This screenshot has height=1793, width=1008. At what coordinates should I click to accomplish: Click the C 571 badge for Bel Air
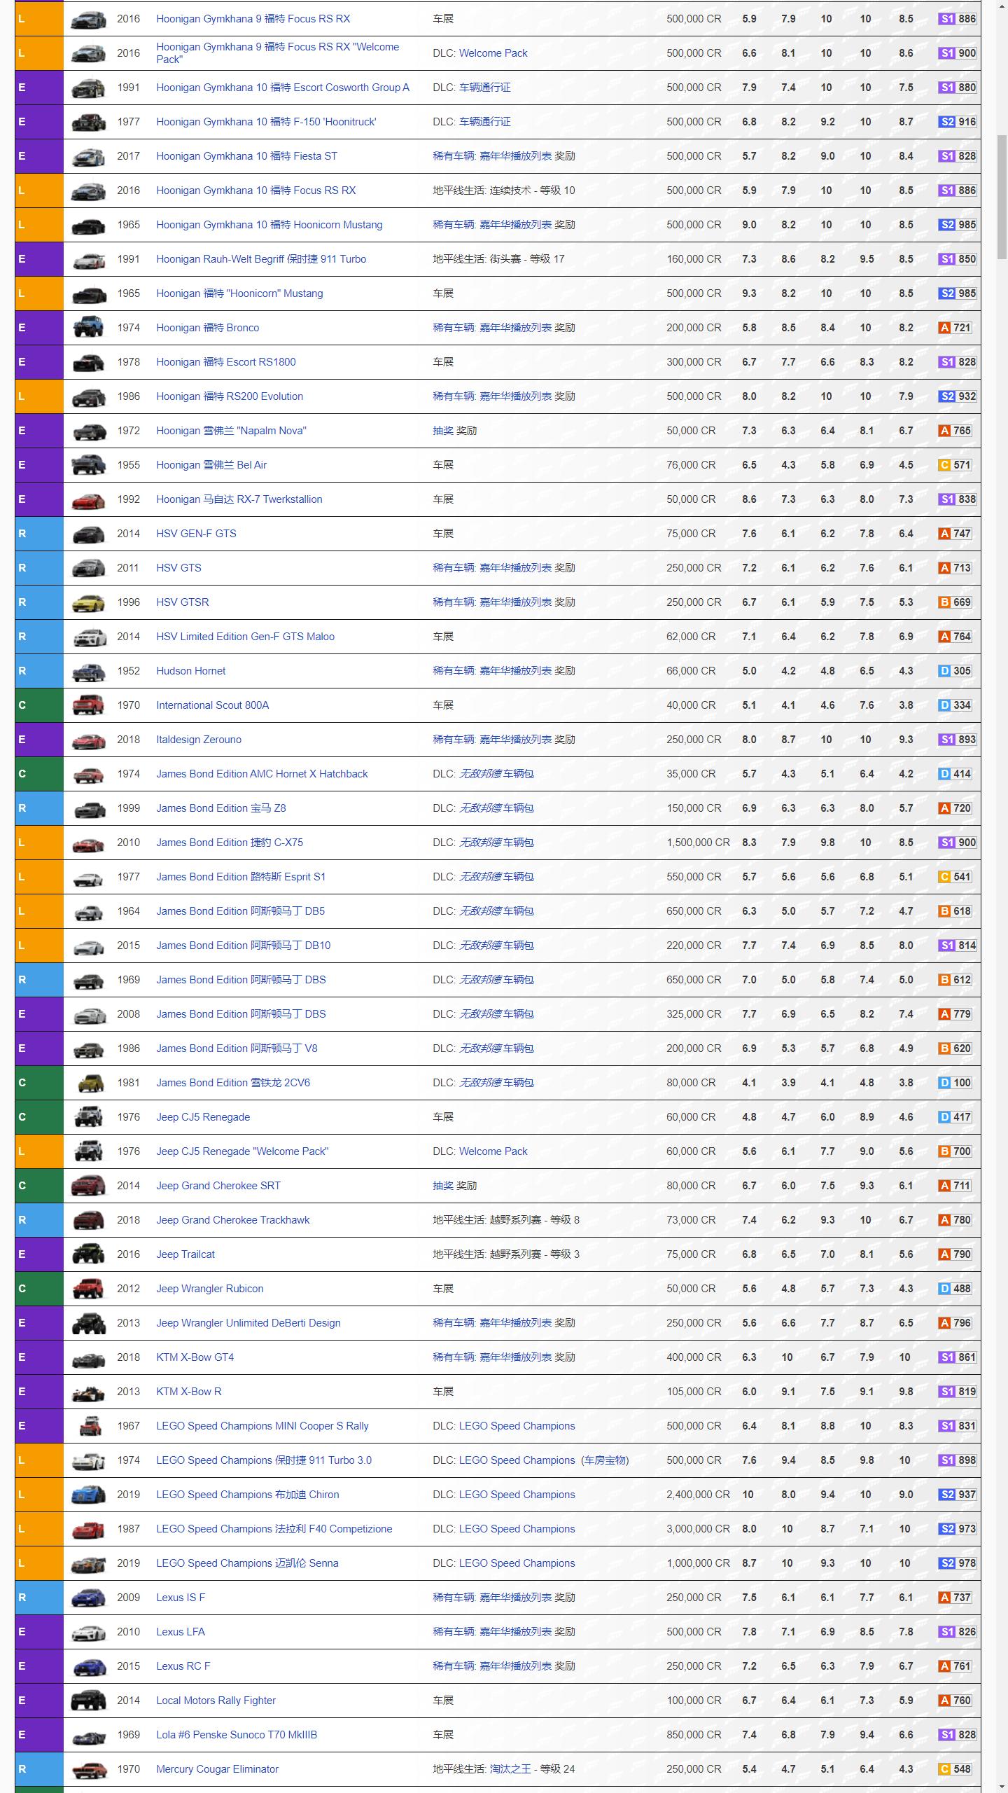pos(955,465)
